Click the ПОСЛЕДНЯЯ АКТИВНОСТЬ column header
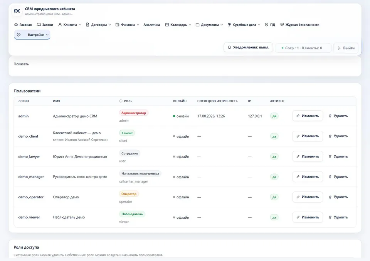 click(217, 101)
